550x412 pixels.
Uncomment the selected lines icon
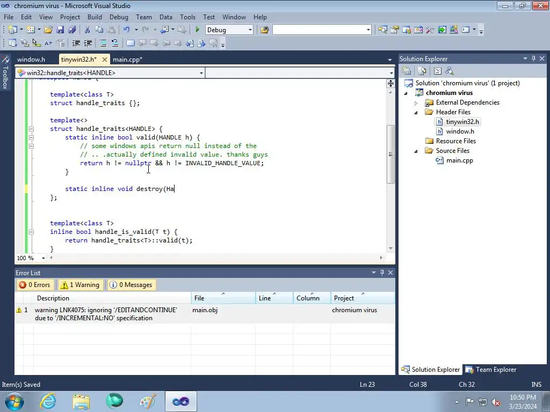[x=115, y=43]
